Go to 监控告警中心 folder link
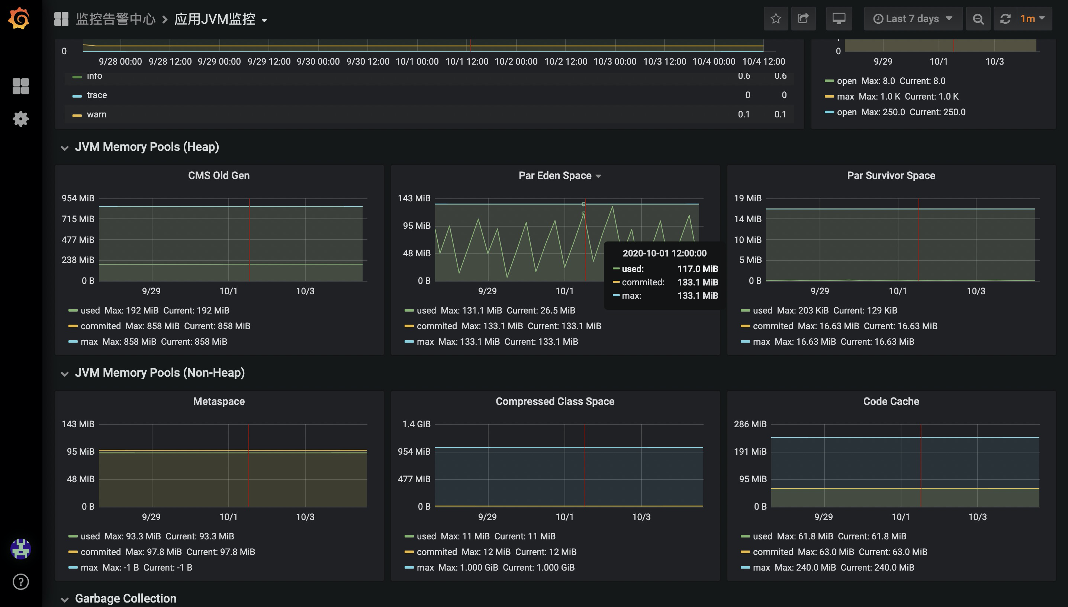 116,19
